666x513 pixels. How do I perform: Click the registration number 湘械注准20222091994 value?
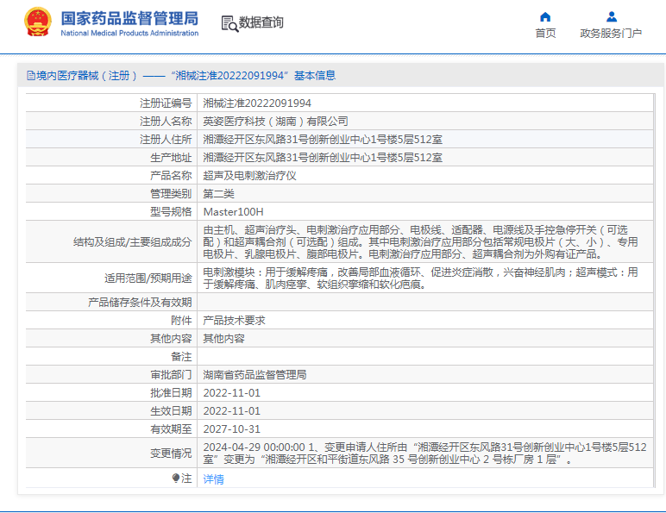tap(257, 103)
